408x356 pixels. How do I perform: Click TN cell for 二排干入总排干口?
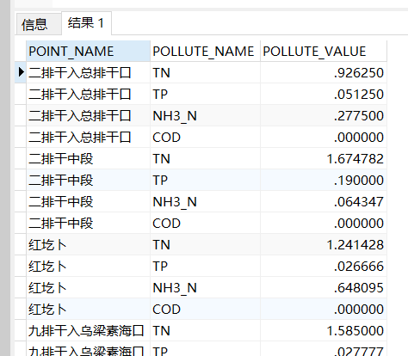(x=205, y=73)
